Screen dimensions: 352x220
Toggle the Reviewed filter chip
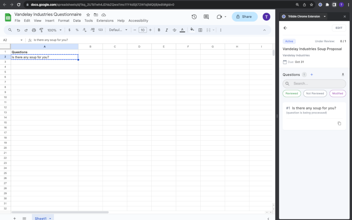[292, 94]
